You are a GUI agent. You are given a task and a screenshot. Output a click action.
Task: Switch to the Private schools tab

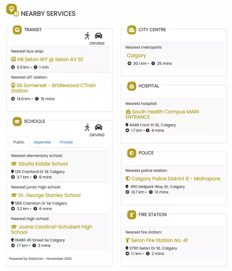66,142
